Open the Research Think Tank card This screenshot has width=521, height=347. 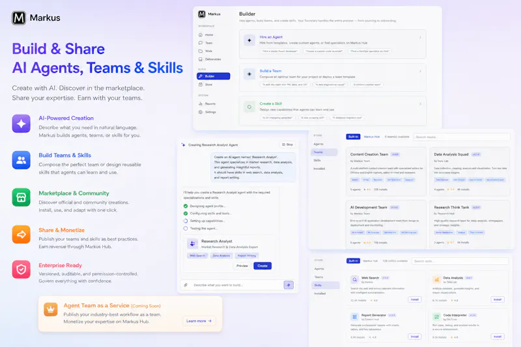(x=470, y=224)
